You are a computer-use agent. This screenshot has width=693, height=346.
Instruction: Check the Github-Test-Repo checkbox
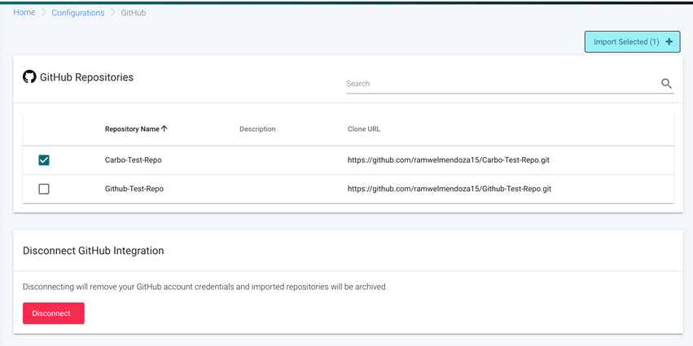click(44, 189)
